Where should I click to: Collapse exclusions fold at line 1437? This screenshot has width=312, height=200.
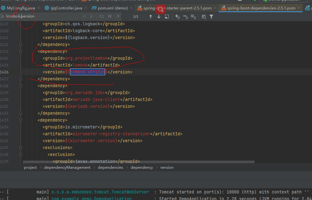pos(21,148)
